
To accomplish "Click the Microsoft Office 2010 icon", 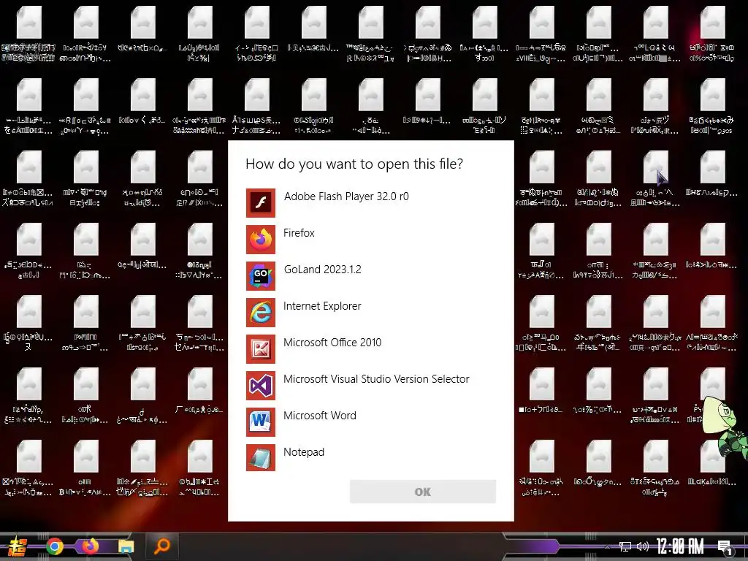I will pyautogui.click(x=261, y=349).
